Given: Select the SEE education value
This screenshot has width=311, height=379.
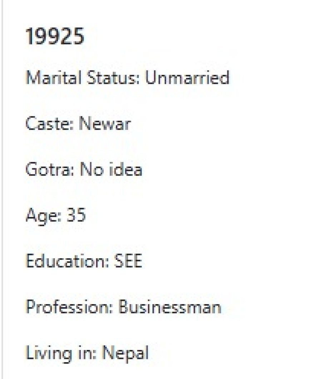Looking at the screenshot, I should tap(128, 261).
